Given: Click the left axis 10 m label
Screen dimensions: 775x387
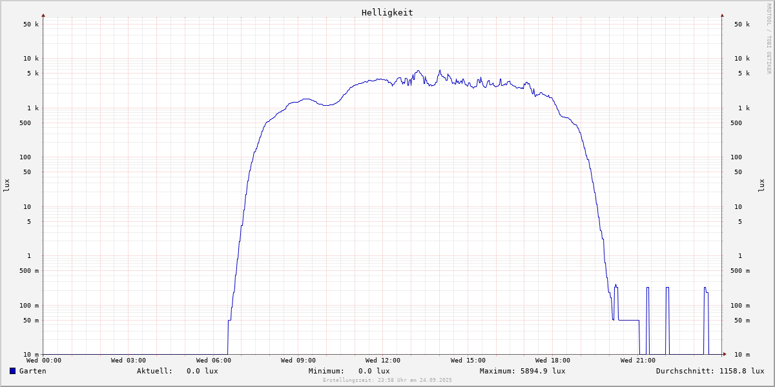Looking at the screenshot, I should pos(31,355).
